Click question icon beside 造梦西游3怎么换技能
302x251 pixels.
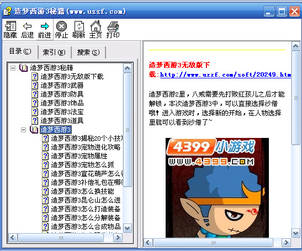coord(45,191)
